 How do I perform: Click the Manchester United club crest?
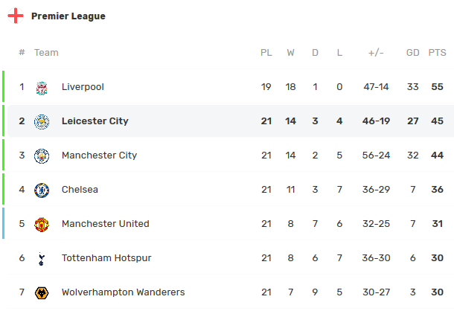point(42,224)
